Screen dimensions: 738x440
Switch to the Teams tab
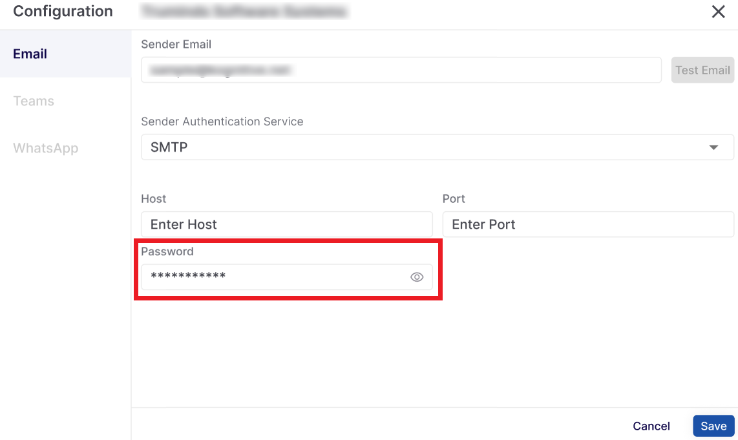point(34,101)
